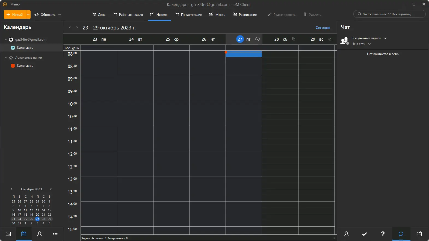Image resolution: width=429 pixels, height=241 pixels.
Task: Collapse the gas34ter@gmail.com account tree
Action: click(6, 40)
